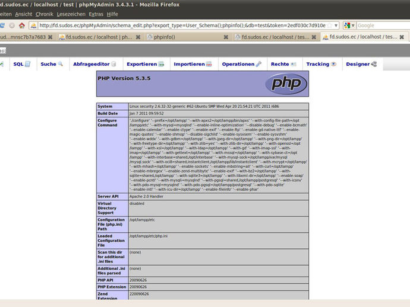Close the fourth 'localhost / tes...' tab
Image resolution: width=410 pixels, height=307 pixels.
click(314, 37)
